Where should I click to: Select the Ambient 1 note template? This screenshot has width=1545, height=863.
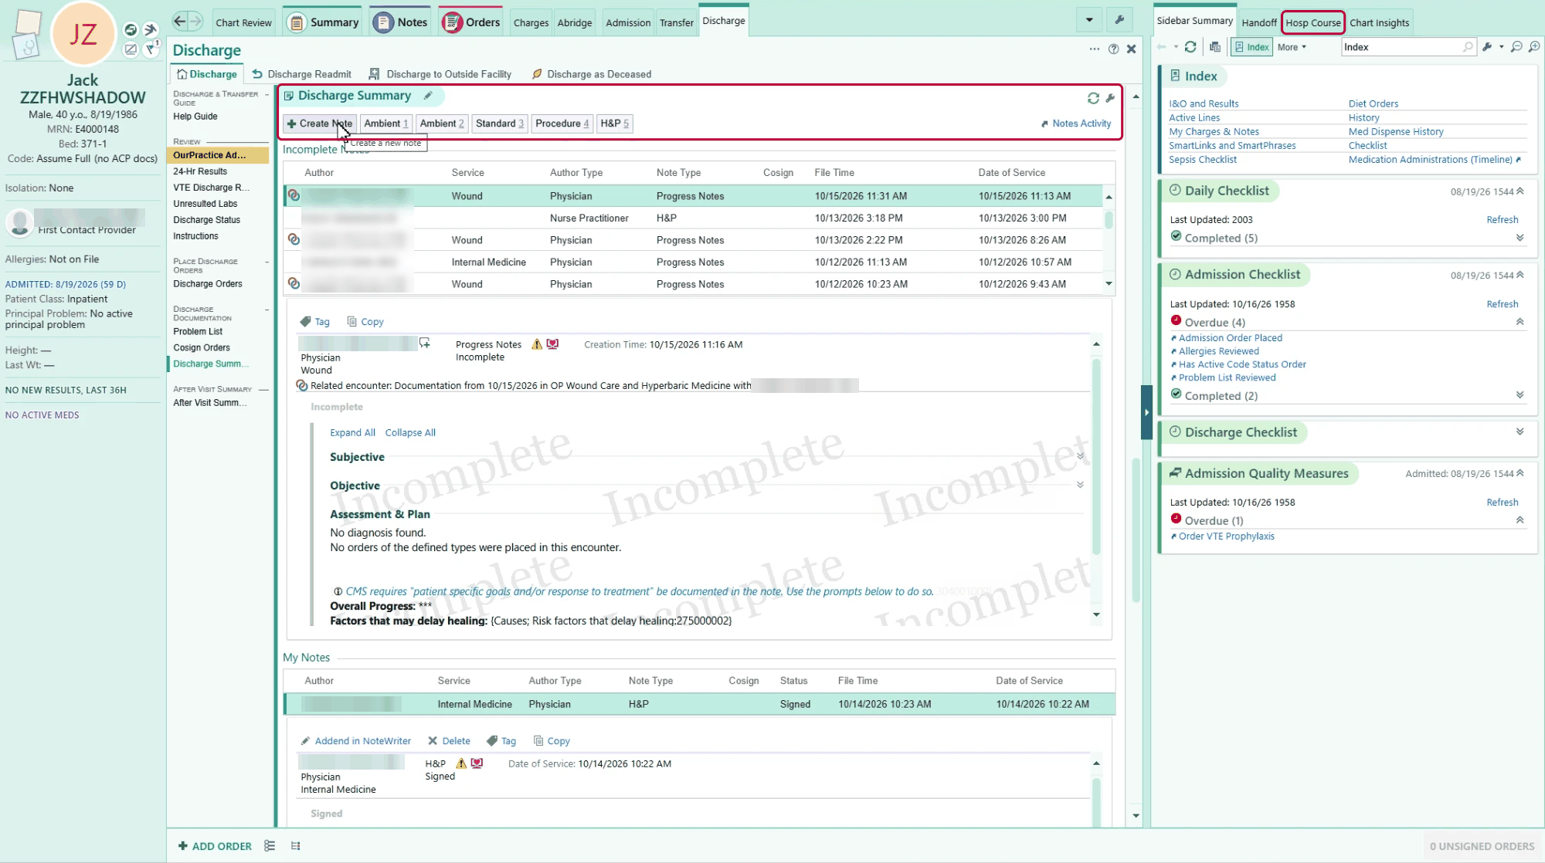click(x=385, y=124)
